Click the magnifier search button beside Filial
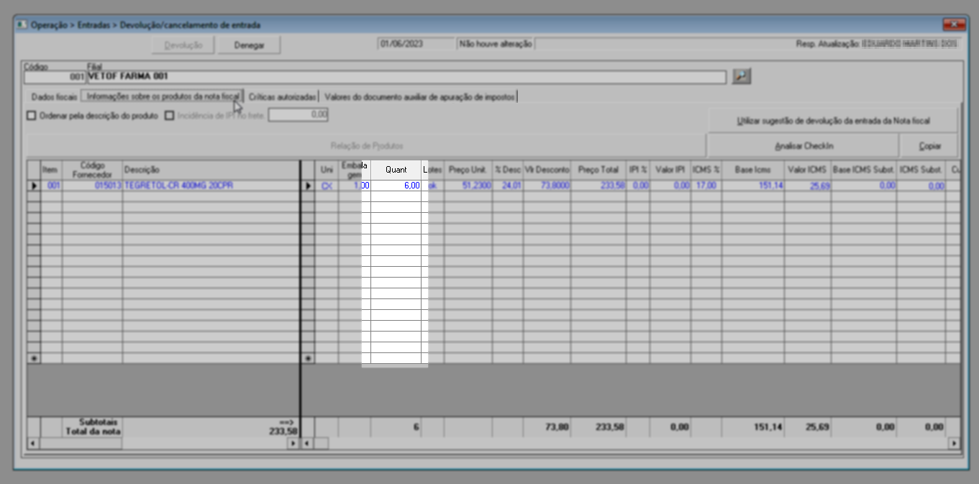 tap(742, 76)
